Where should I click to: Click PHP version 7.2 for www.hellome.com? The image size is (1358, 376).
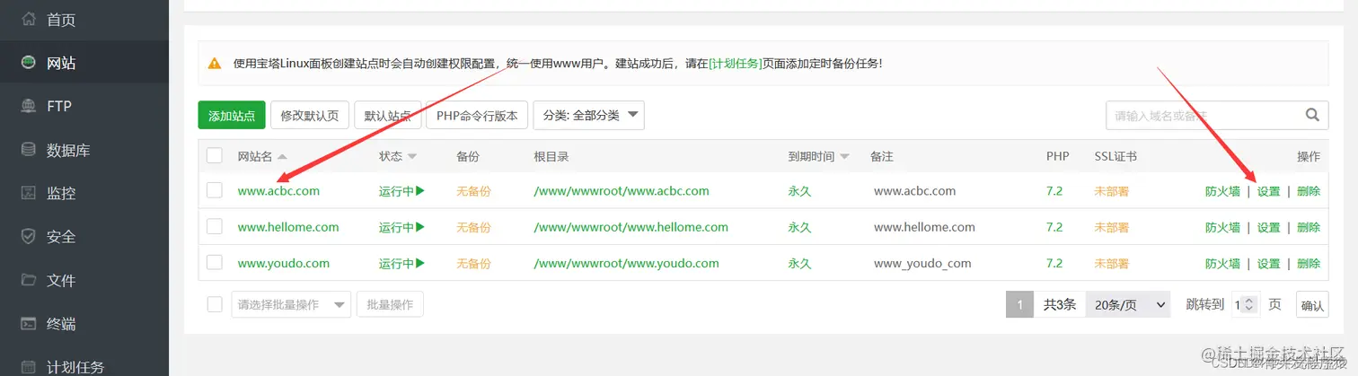pyautogui.click(x=1054, y=226)
